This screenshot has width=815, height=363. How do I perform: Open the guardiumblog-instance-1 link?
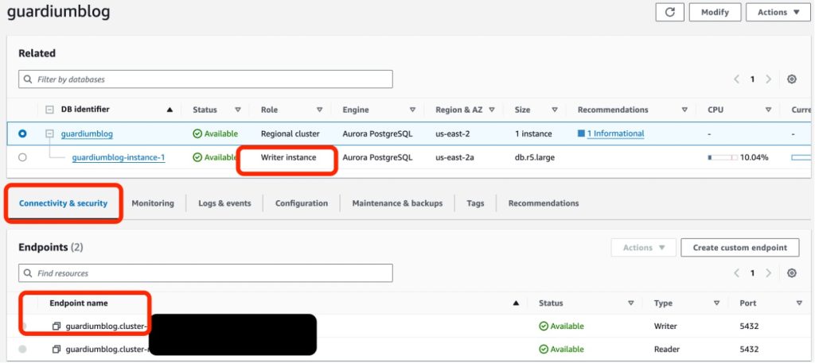tap(119, 157)
